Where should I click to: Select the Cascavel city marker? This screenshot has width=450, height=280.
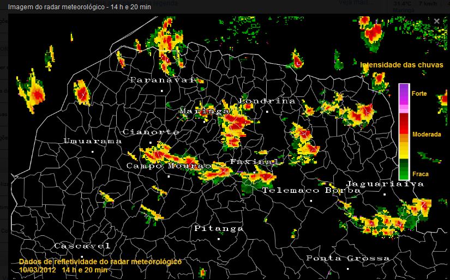coord(82,257)
